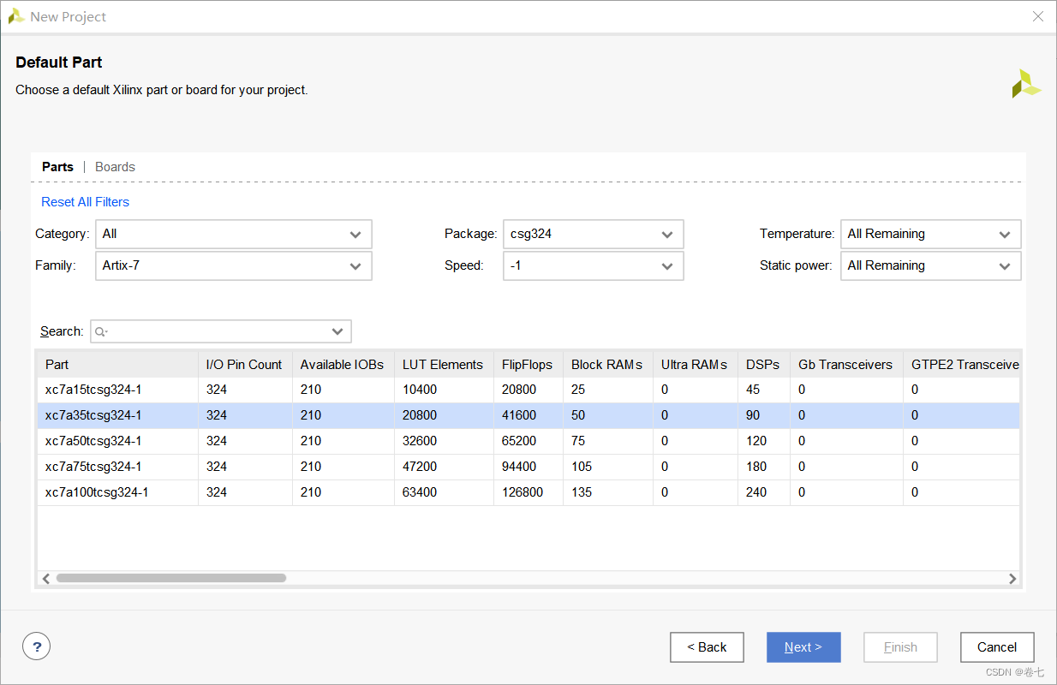Click FlipFlops value 94400

tap(519, 467)
